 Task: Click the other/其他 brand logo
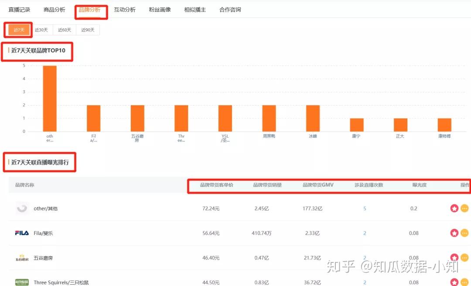coord(22,208)
